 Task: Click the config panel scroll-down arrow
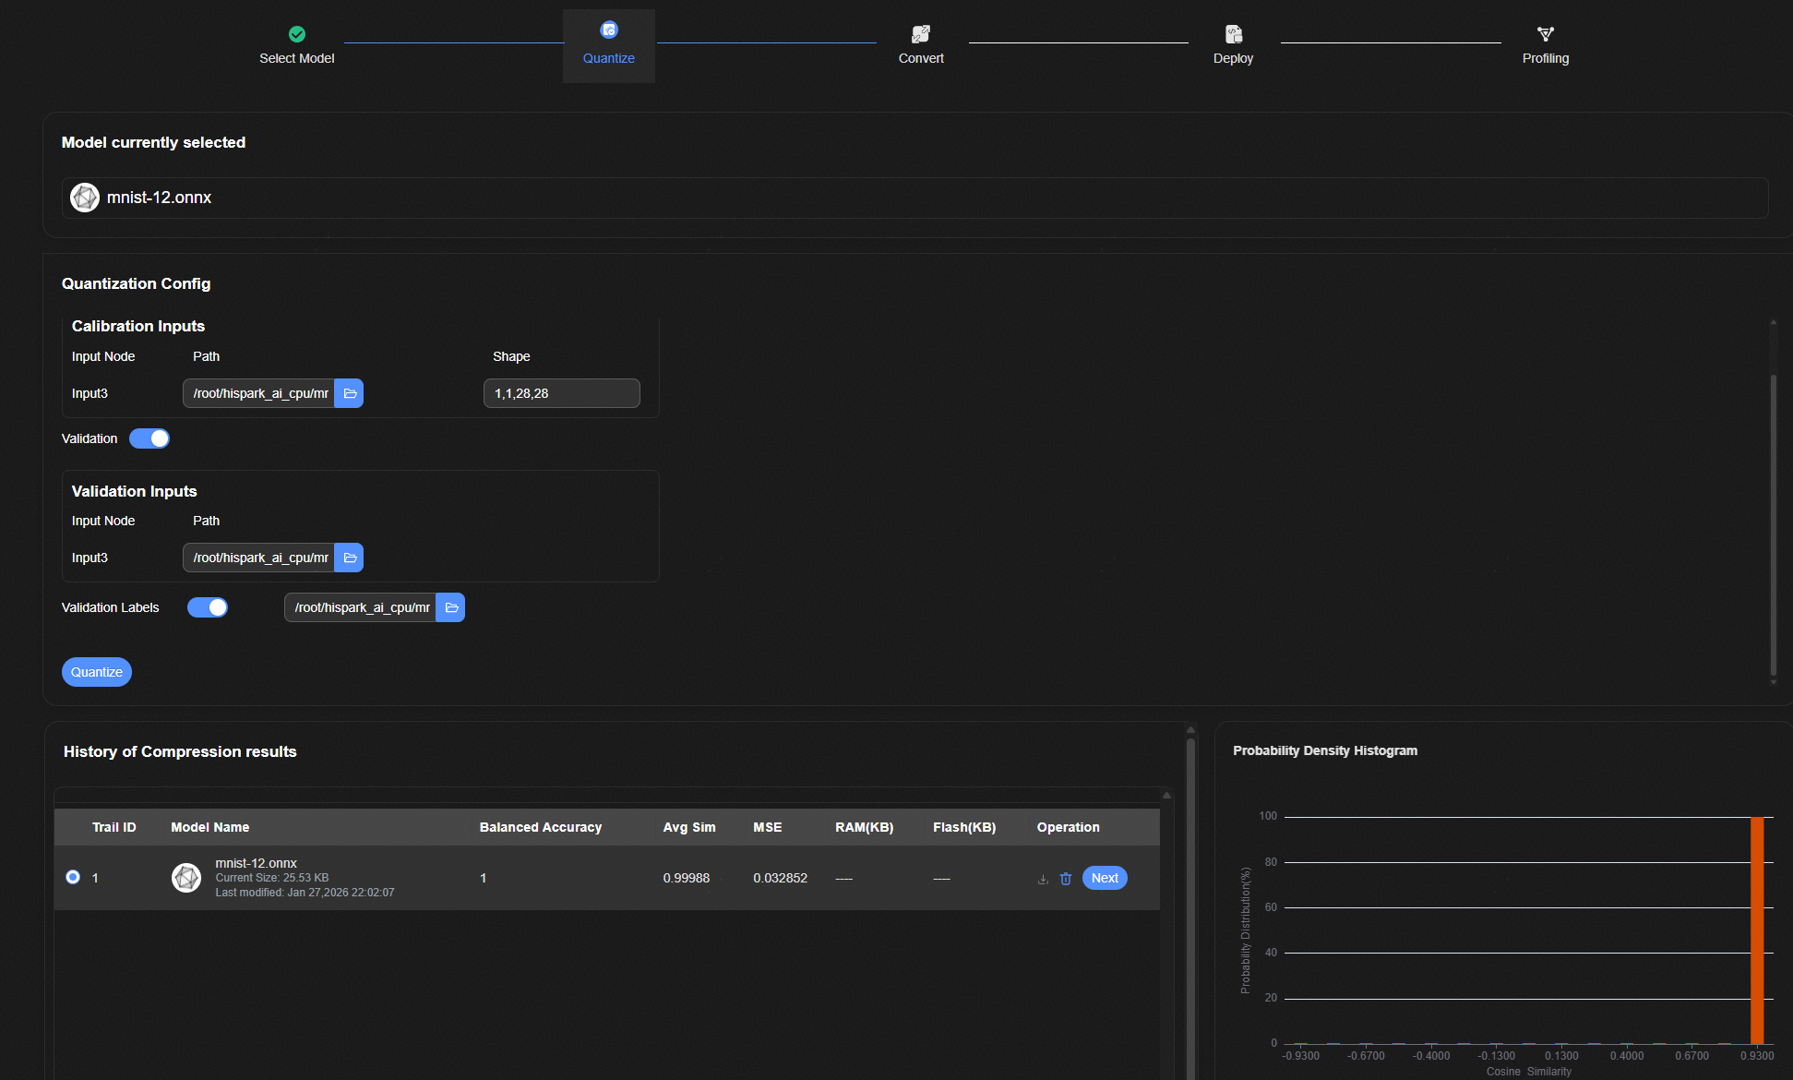(1773, 682)
